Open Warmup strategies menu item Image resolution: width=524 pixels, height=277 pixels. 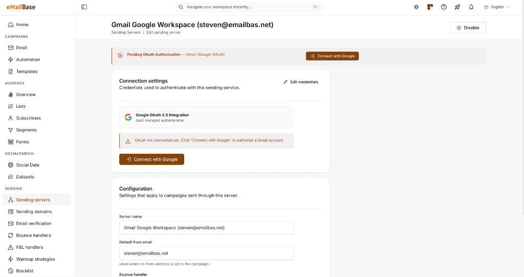click(x=37, y=259)
